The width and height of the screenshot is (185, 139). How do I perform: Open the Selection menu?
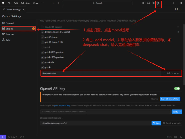(x=25, y=3)
